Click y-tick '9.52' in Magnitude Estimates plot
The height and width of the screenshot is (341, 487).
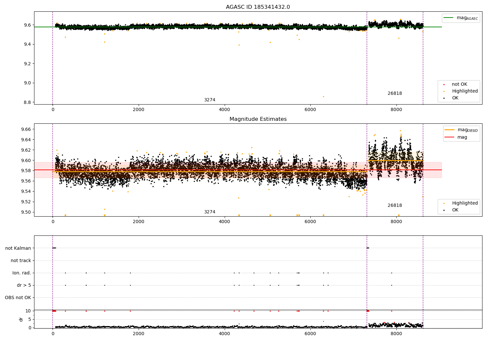(26, 202)
